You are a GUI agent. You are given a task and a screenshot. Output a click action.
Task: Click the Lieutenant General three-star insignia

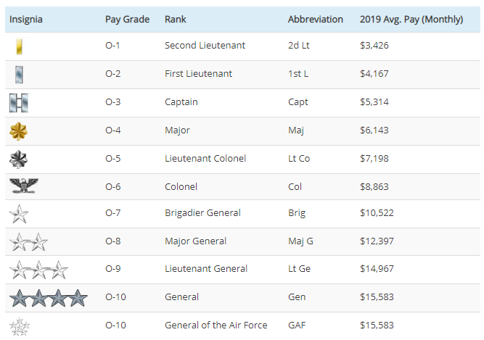38,270
